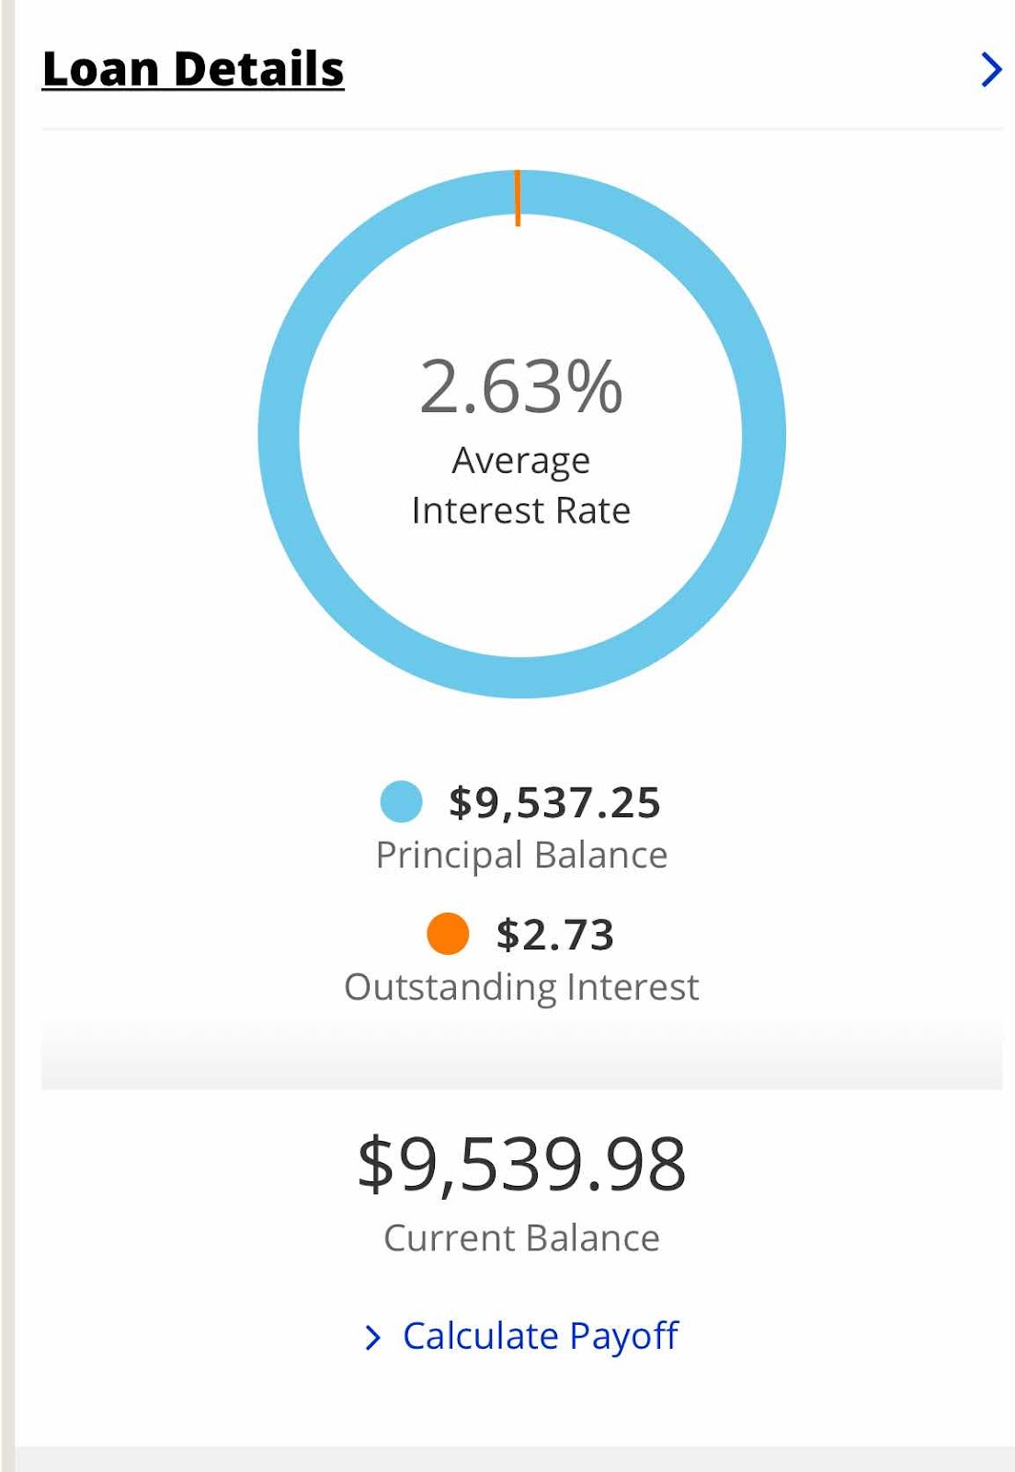Screen dimensions: 1015x1472
Task: Click the orange sliver on the donut chart
Action: coord(518,197)
